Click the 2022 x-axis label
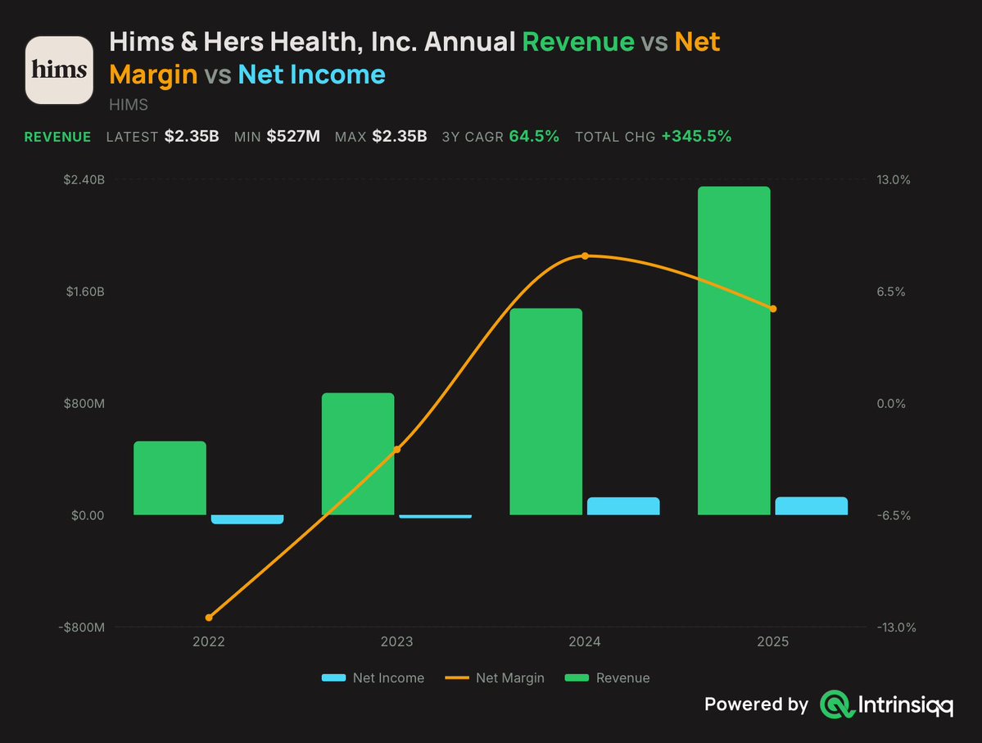The image size is (982, 743). pyautogui.click(x=209, y=641)
